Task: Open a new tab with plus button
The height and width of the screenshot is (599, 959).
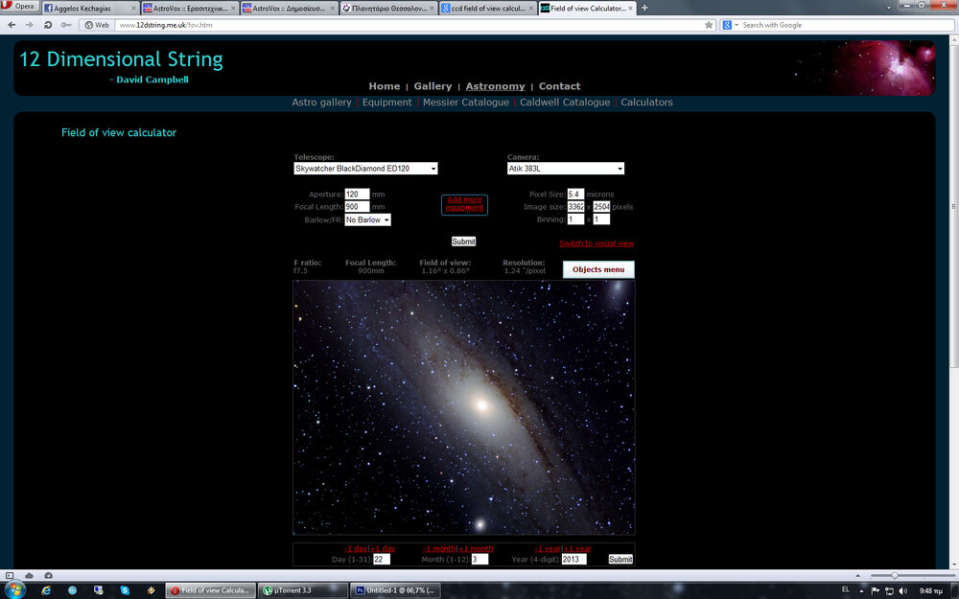Action: click(x=644, y=8)
